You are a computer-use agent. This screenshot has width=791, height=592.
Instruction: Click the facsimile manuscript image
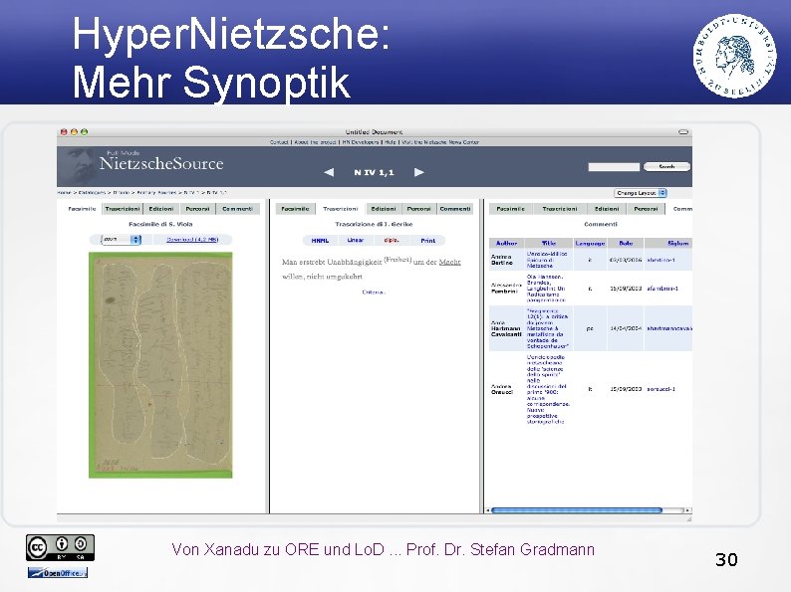point(160,365)
